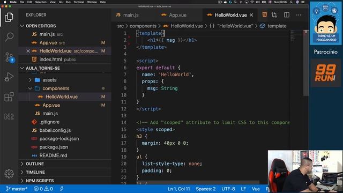343x193 pixels.
Task: Open the Terminal menu
Action: [79, 2]
